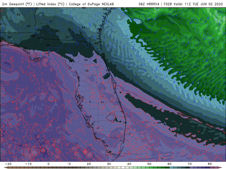
Task: Click the "2m Dewpoint (°F)" title text
Action: coord(17,4)
